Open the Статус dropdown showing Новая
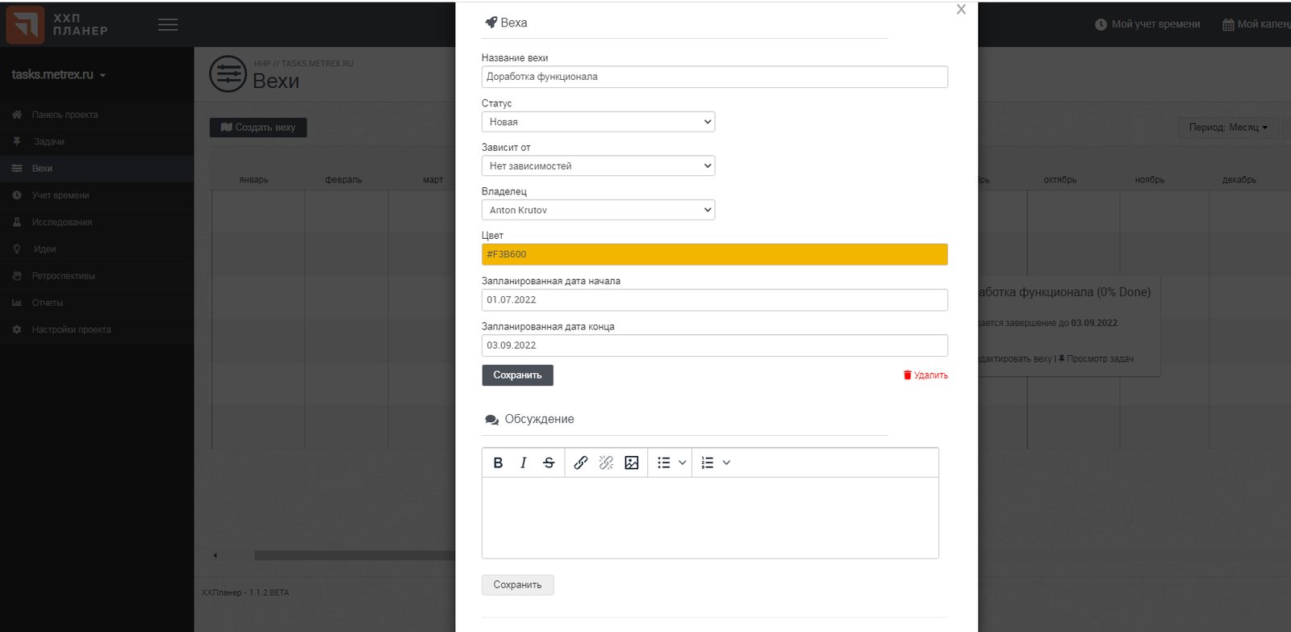Viewport: 1291px width, 632px height. click(x=598, y=122)
